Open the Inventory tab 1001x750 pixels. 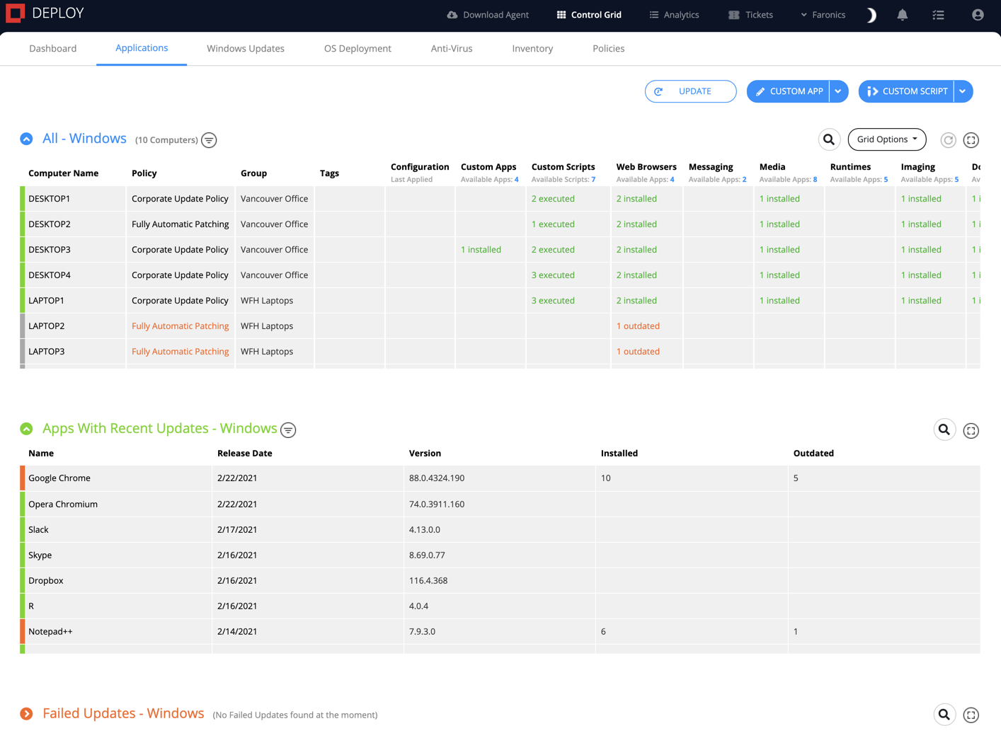[532, 49]
